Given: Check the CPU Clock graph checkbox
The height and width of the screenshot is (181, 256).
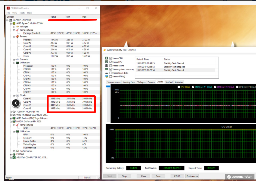Looking at the screenshot, I should [179, 87].
